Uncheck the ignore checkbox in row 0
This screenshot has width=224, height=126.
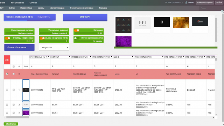click(x=7, y=74)
